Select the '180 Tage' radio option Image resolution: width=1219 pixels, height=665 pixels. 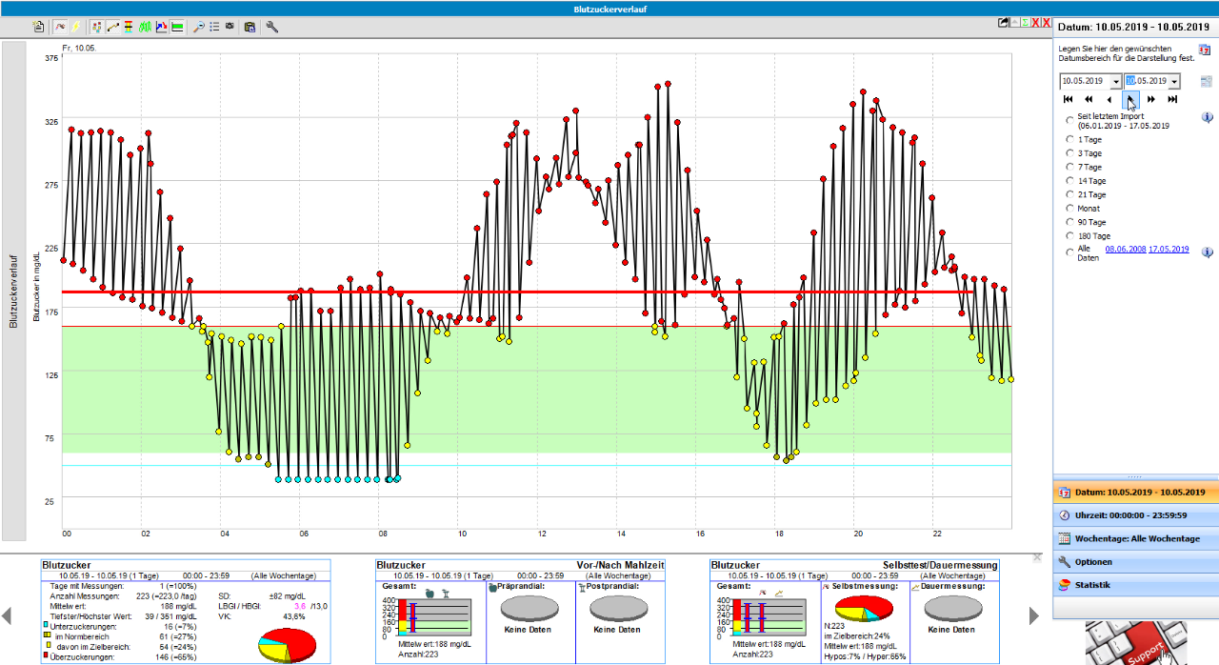pyautogui.click(x=1070, y=235)
